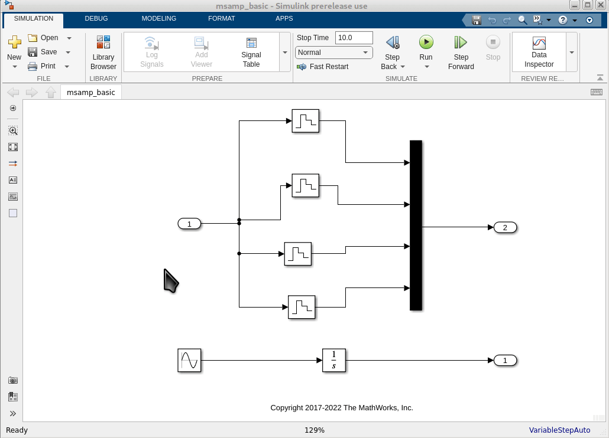Switch to the FORMAT tab
Image resolution: width=609 pixels, height=438 pixels.
221,19
